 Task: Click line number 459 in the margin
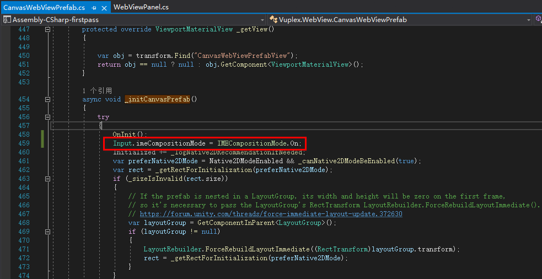(x=24, y=143)
